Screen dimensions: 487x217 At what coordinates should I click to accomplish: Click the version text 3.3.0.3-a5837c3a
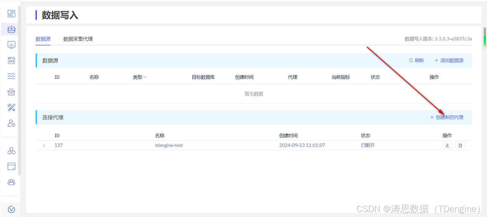[x=453, y=39]
